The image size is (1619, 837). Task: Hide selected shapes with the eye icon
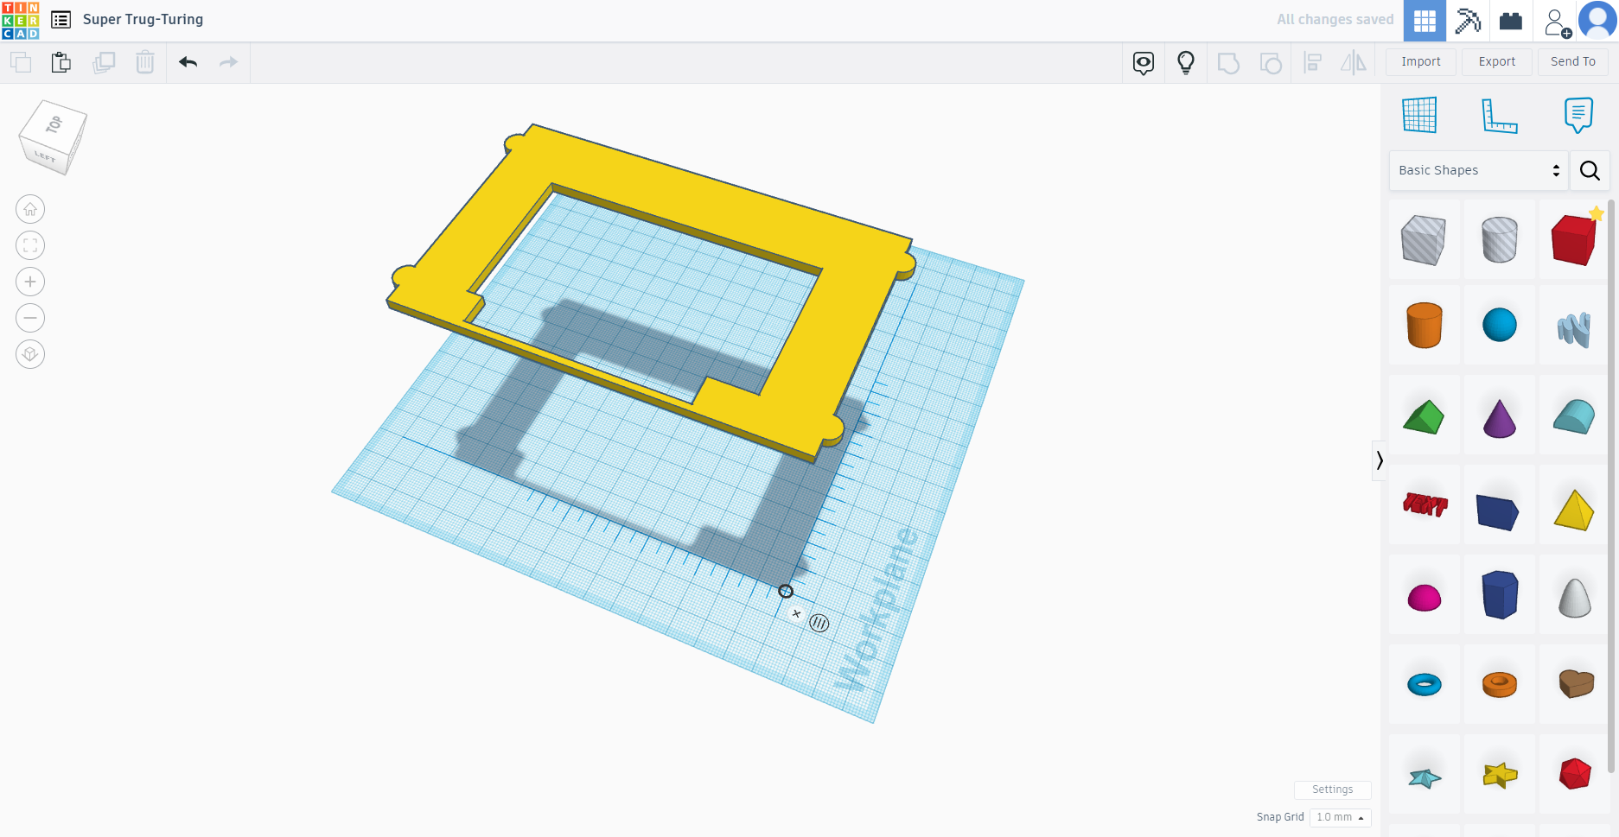point(1143,62)
